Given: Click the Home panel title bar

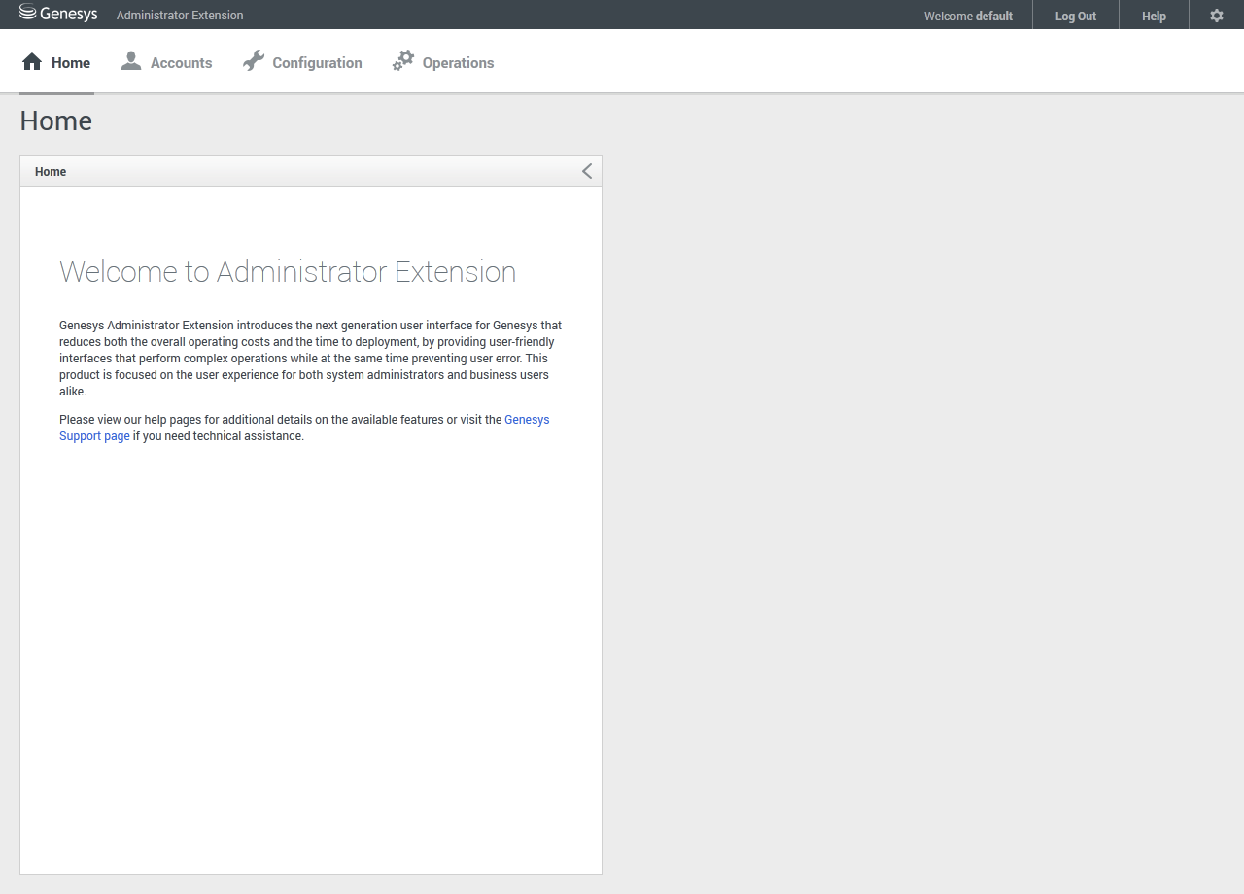Looking at the screenshot, I should click(292, 171).
